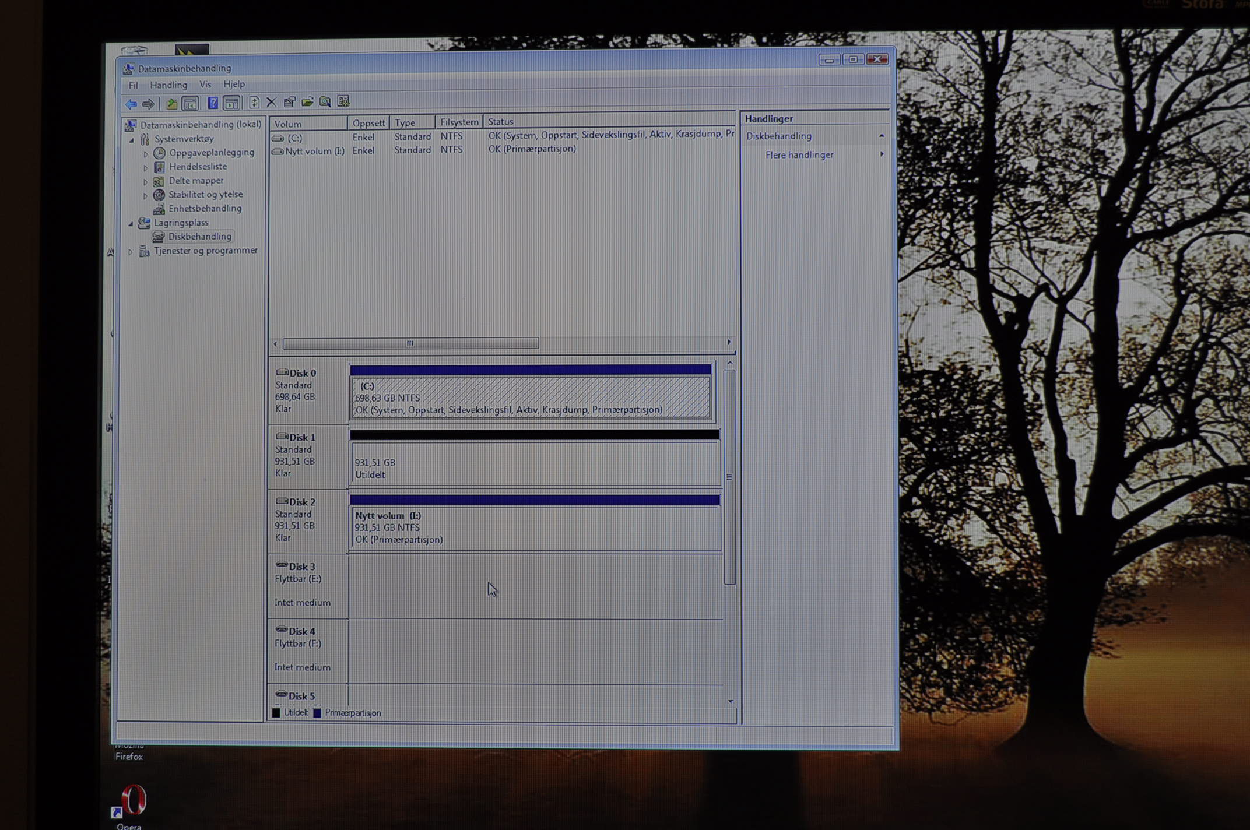Toggle the show/hide action pane icon

pos(231,103)
